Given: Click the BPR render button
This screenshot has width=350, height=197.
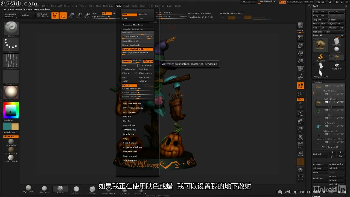Looking at the screenshot, I should (300, 25).
